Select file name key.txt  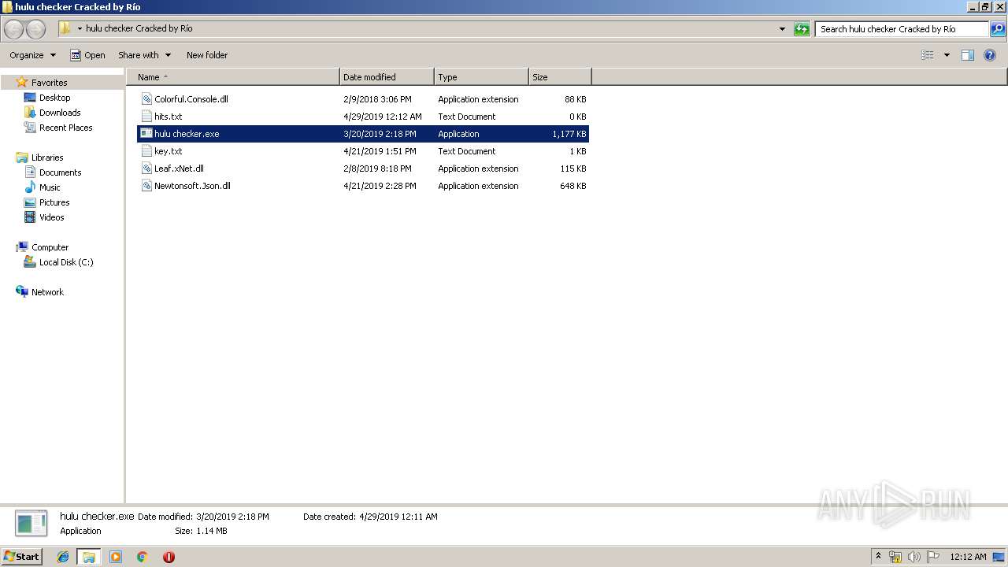click(168, 151)
